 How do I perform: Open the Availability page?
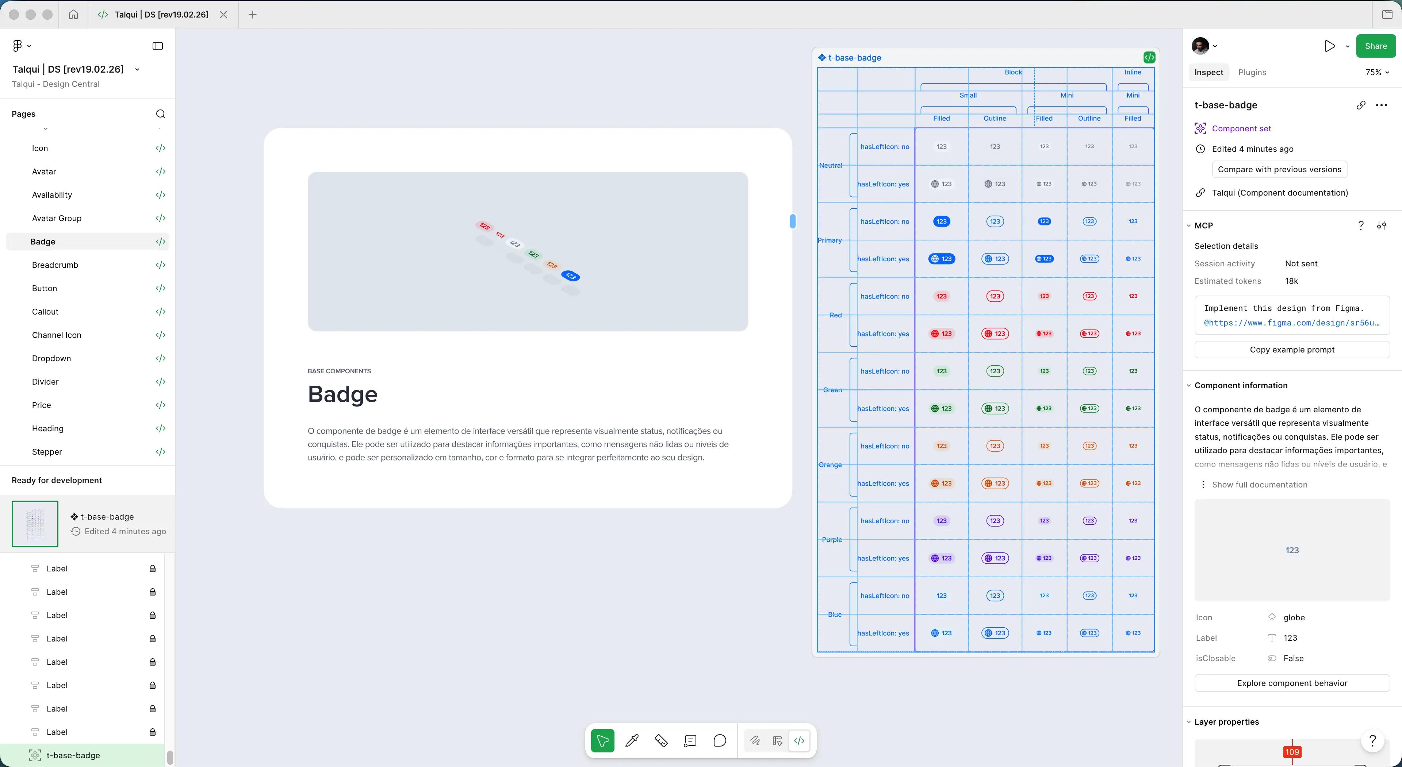tap(52, 195)
